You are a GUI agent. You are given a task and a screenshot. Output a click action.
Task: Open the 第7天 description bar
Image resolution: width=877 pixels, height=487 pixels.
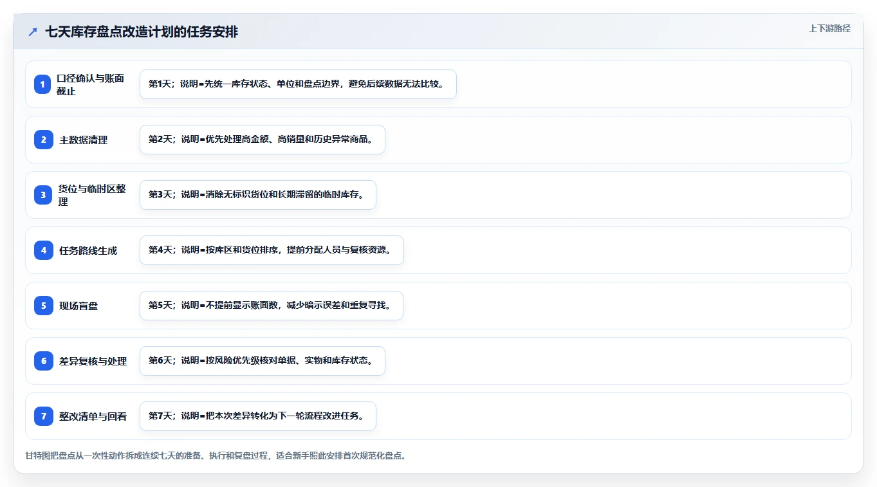pyautogui.click(x=258, y=416)
